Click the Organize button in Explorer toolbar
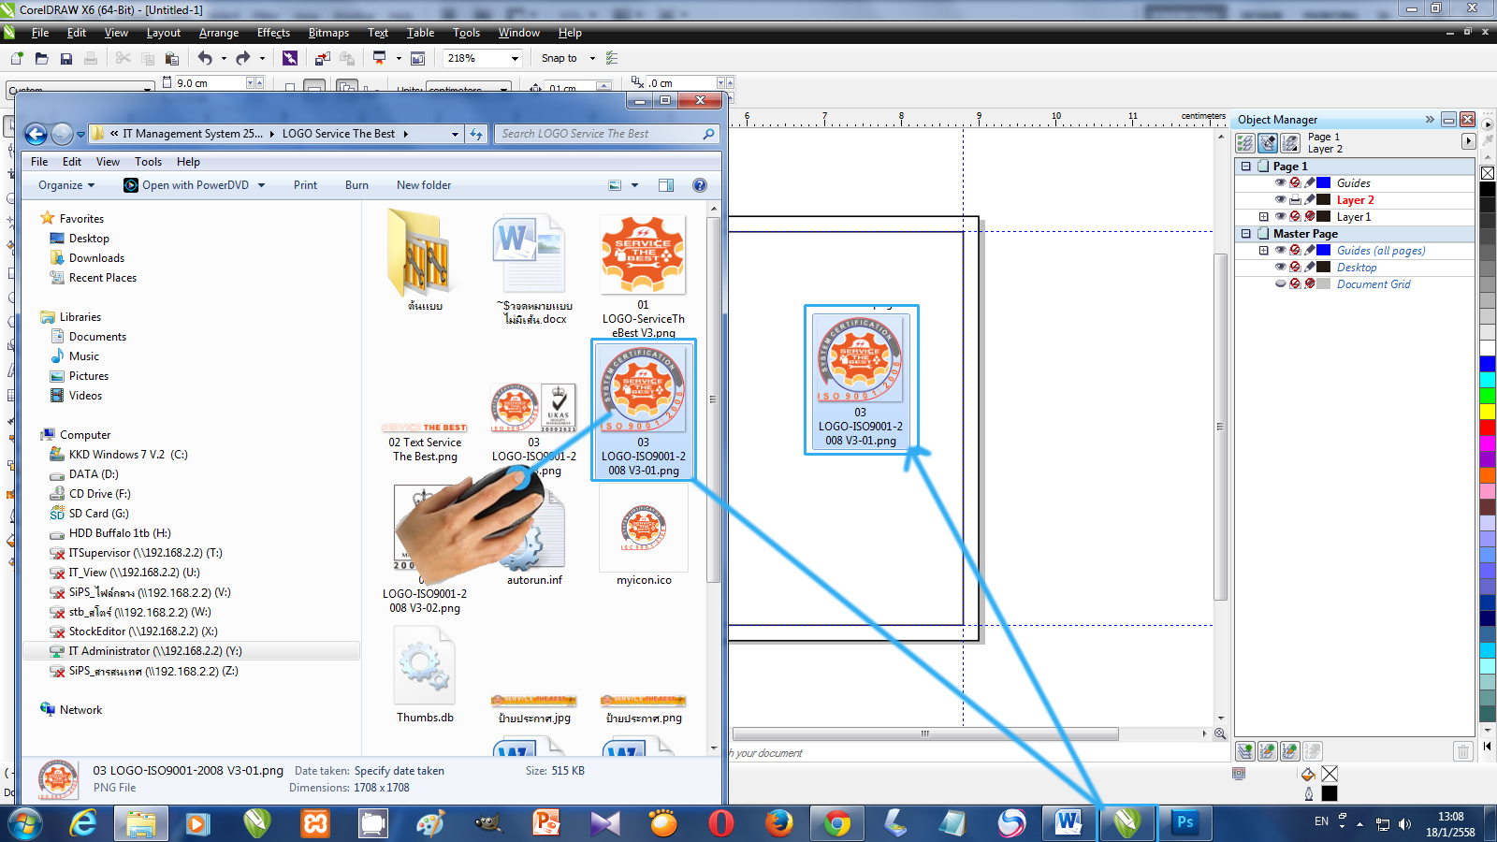 [x=65, y=185]
